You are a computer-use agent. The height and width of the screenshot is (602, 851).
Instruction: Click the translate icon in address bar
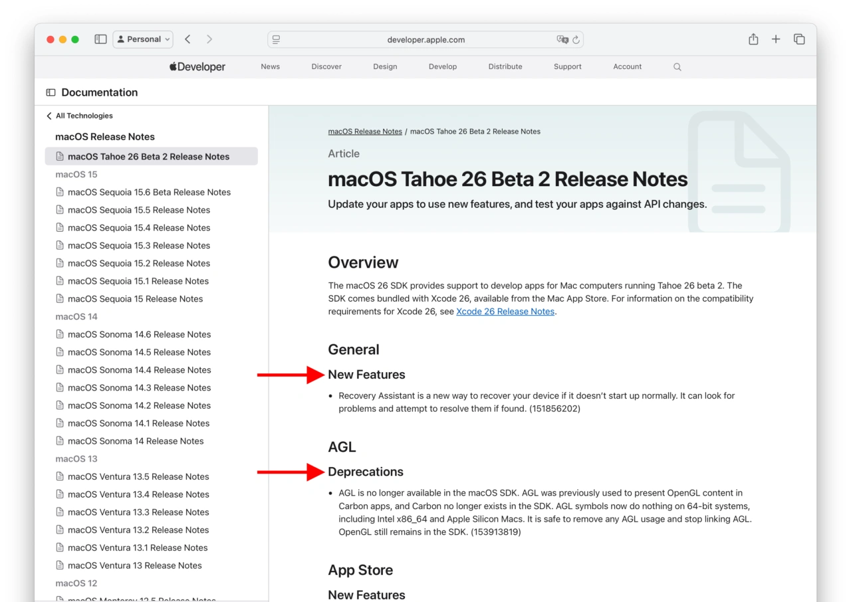coord(562,40)
